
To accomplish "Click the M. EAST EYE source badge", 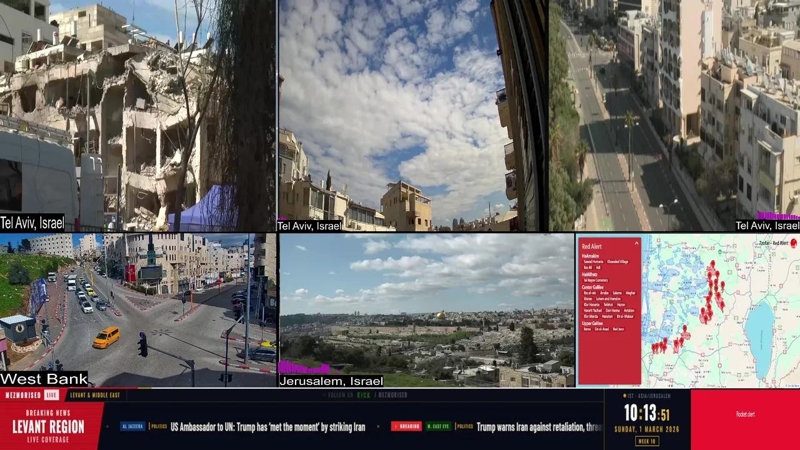I will [x=438, y=426].
